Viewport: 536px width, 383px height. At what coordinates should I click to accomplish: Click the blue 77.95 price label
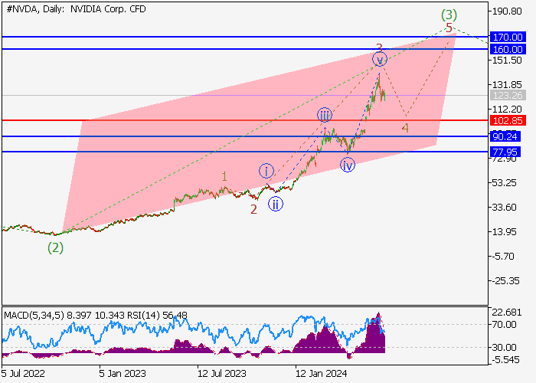coord(505,152)
